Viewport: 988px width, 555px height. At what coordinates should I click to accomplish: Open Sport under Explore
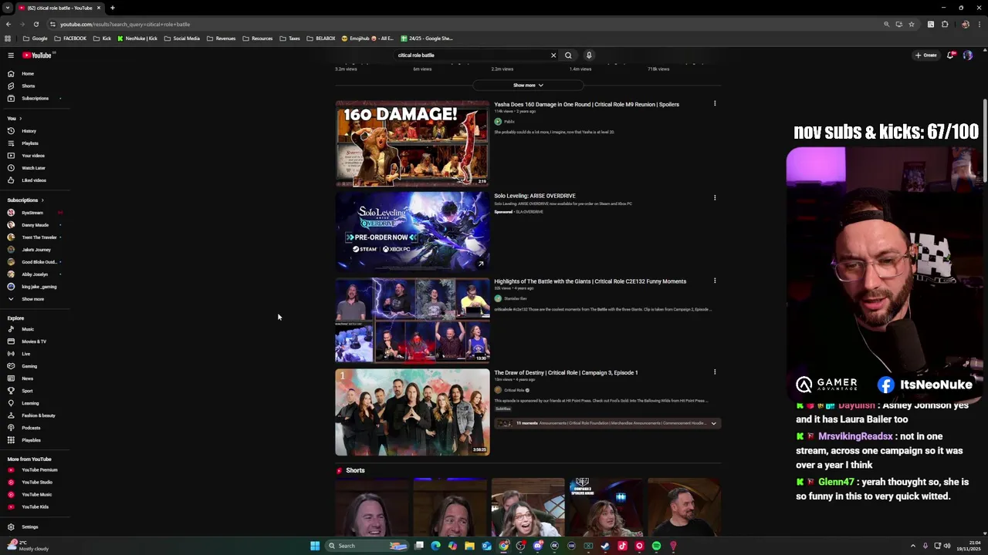coord(27,391)
